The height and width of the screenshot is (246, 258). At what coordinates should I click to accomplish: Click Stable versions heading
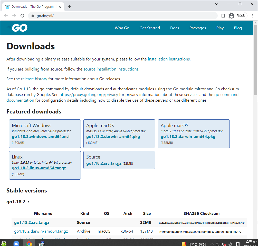tap(27, 191)
